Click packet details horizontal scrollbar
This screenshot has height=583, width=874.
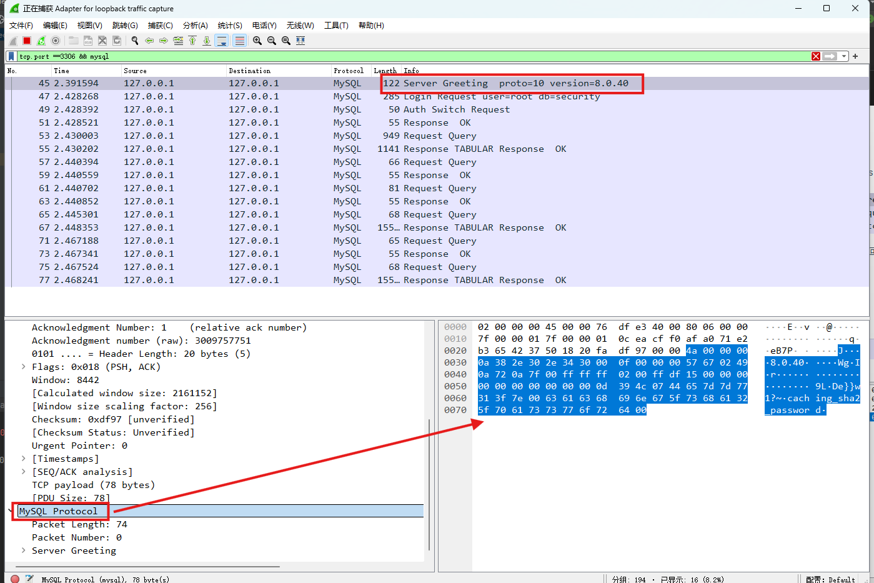(x=147, y=567)
